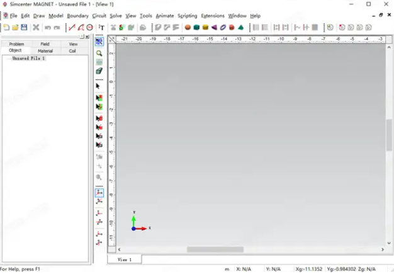Click the purple cone shape icon
This screenshot has height=274, width=394.
click(215, 27)
